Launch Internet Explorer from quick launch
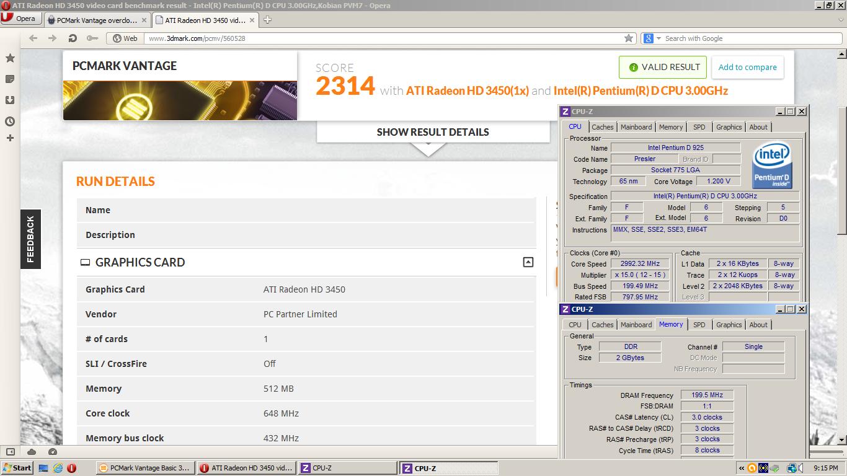 click(x=58, y=468)
